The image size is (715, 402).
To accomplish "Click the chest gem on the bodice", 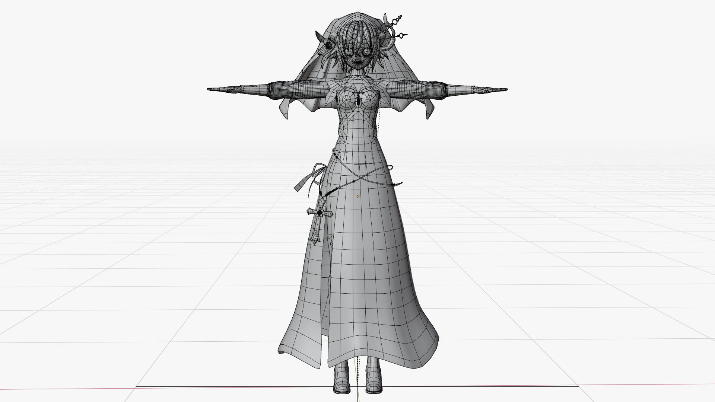I will 359,100.
